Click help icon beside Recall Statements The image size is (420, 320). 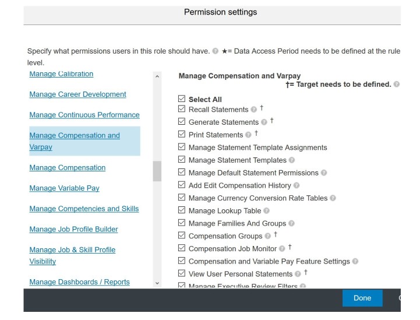pos(253,110)
